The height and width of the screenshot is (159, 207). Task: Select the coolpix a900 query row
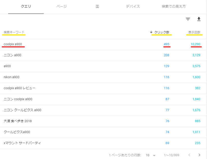103,44
